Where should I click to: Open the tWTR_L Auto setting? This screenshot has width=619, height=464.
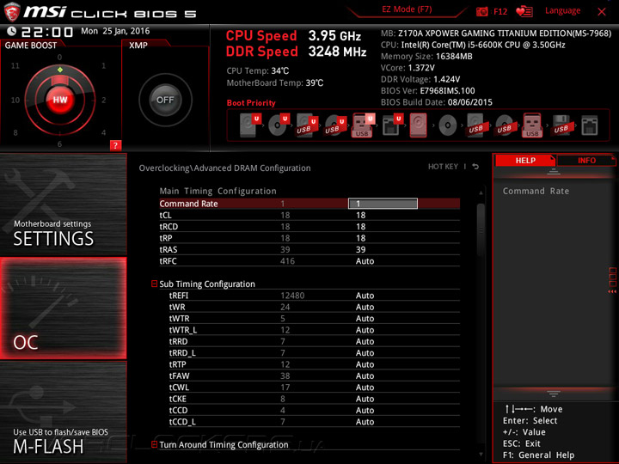pyautogui.click(x=365, y=329)
